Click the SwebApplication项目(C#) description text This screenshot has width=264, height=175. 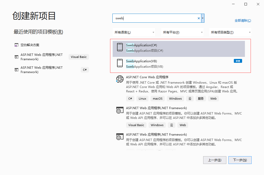point(144,51)
